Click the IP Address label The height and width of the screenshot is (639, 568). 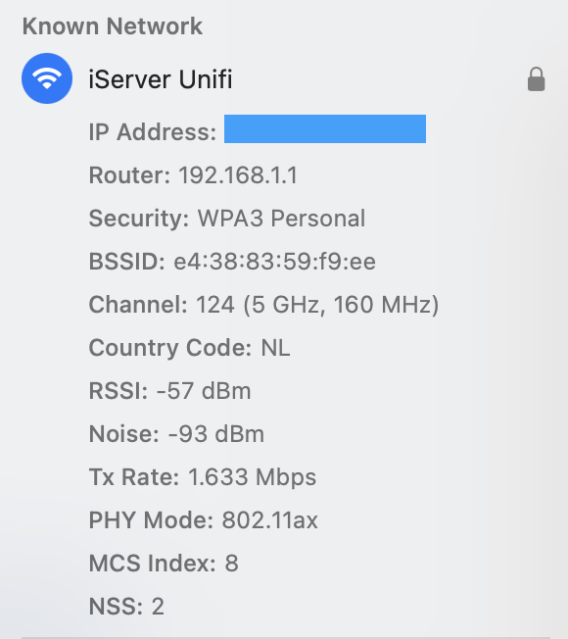coord(152,132)
